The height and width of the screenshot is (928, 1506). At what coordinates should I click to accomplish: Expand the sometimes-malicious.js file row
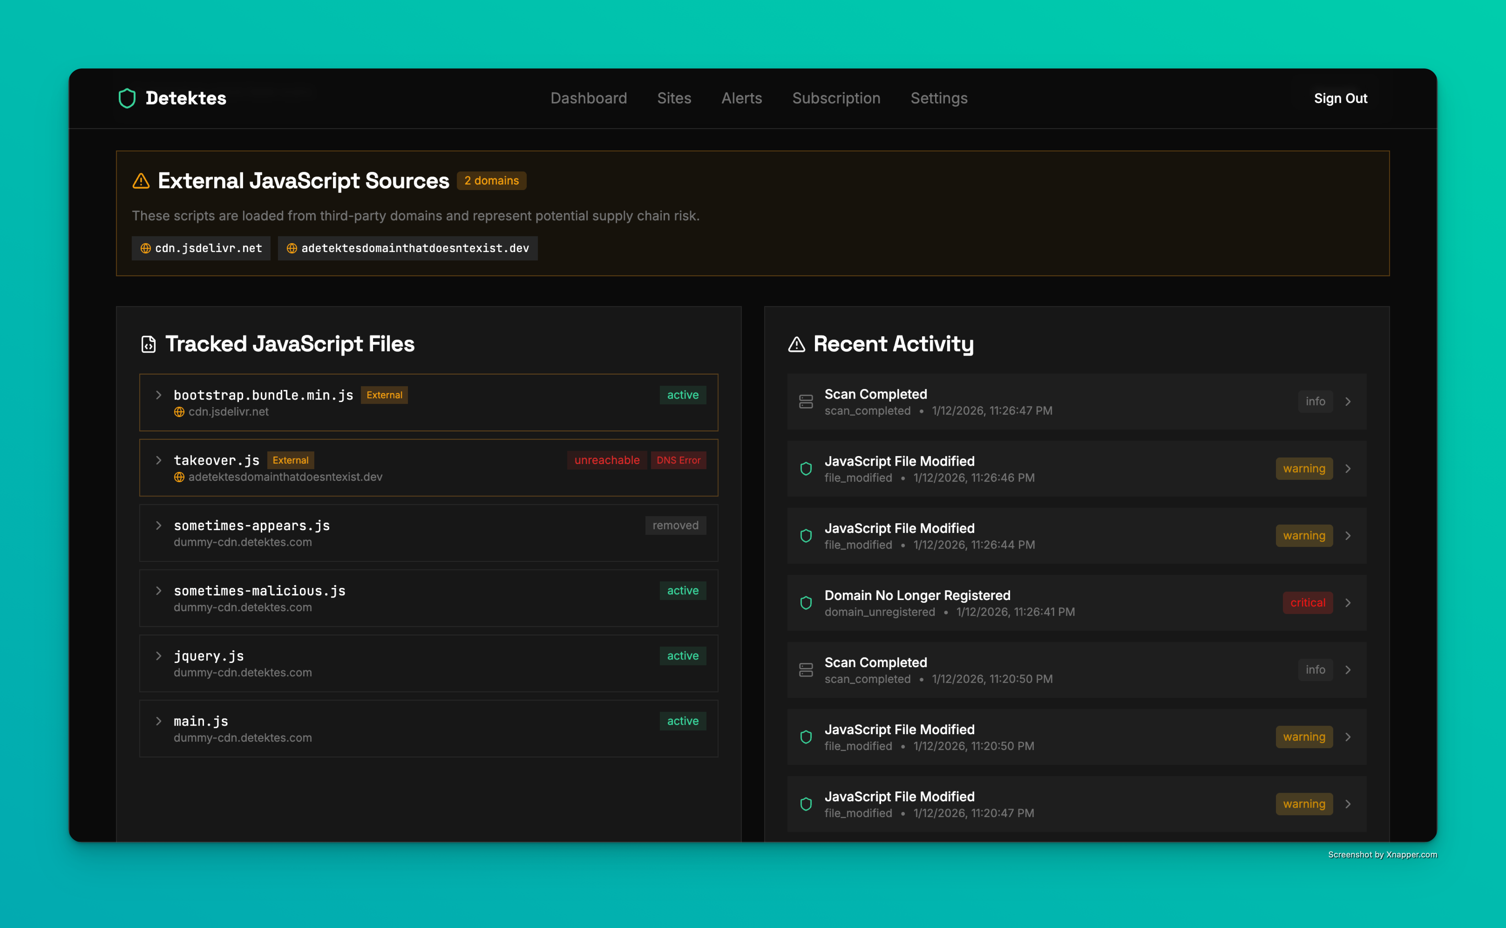[x=159, y=591]
